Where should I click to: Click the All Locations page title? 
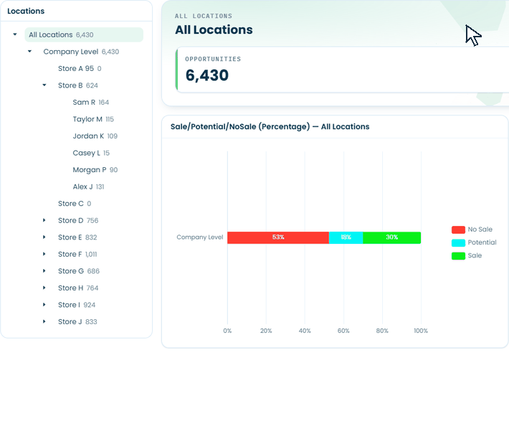tap(214, 30)
